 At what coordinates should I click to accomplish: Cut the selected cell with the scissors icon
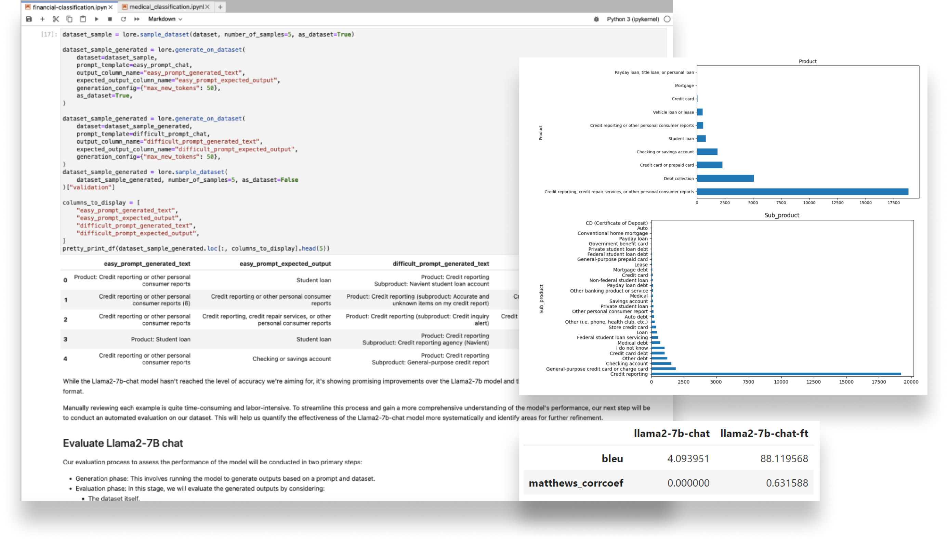pyautogui.click(x=56, y=19)
